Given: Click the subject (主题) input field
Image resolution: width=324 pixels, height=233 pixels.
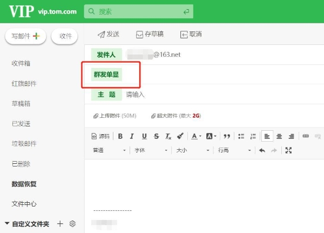Looking at the screenshot, I should 224,95.
